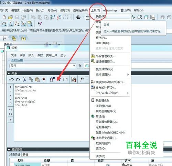
Task: Open the favorites tab icon
Action: [x=23, y=38]
